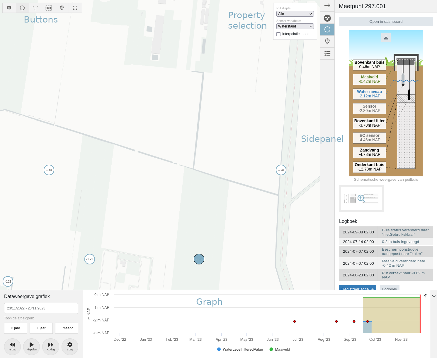Open the list view icon in sidebar
Image resolution: width=437 pixels, height=358 pixels.
[327, 54]
